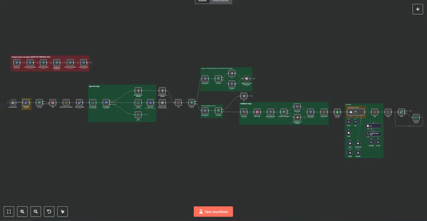Select the rag vector tool node
The height and width of the screenshot is (221, 427).
pos(373,126)
